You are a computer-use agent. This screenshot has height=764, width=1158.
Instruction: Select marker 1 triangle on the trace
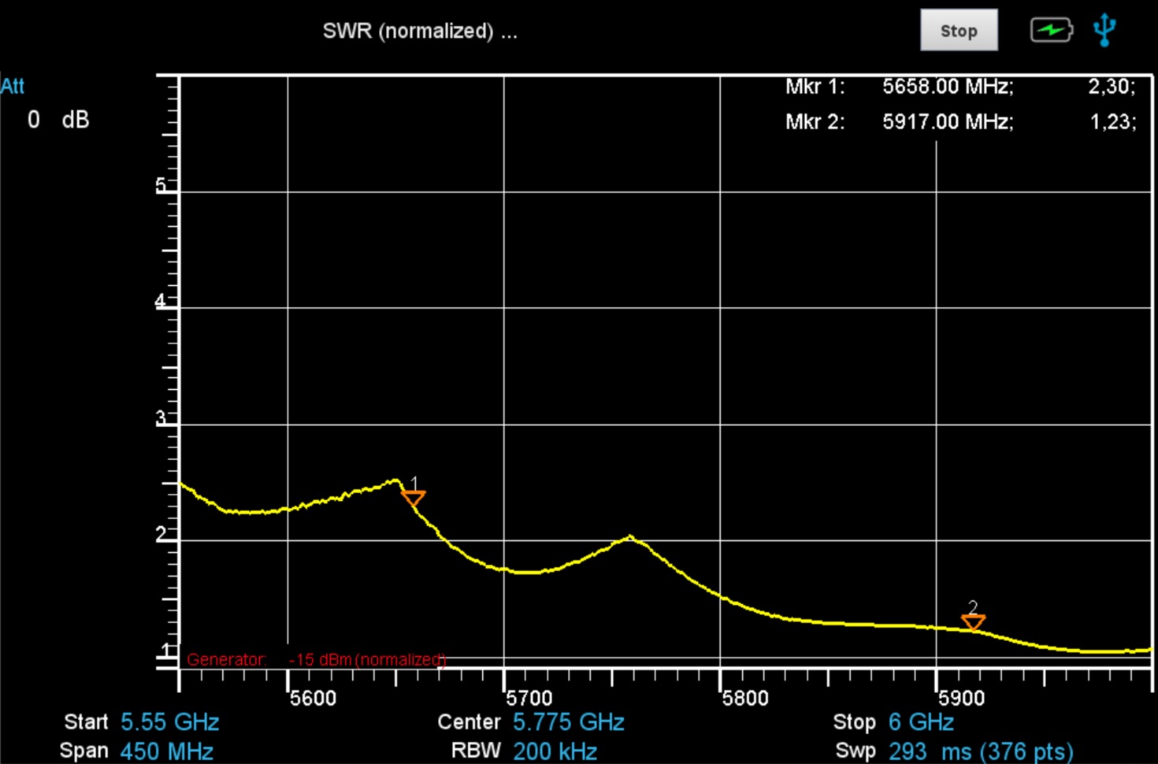414,498
